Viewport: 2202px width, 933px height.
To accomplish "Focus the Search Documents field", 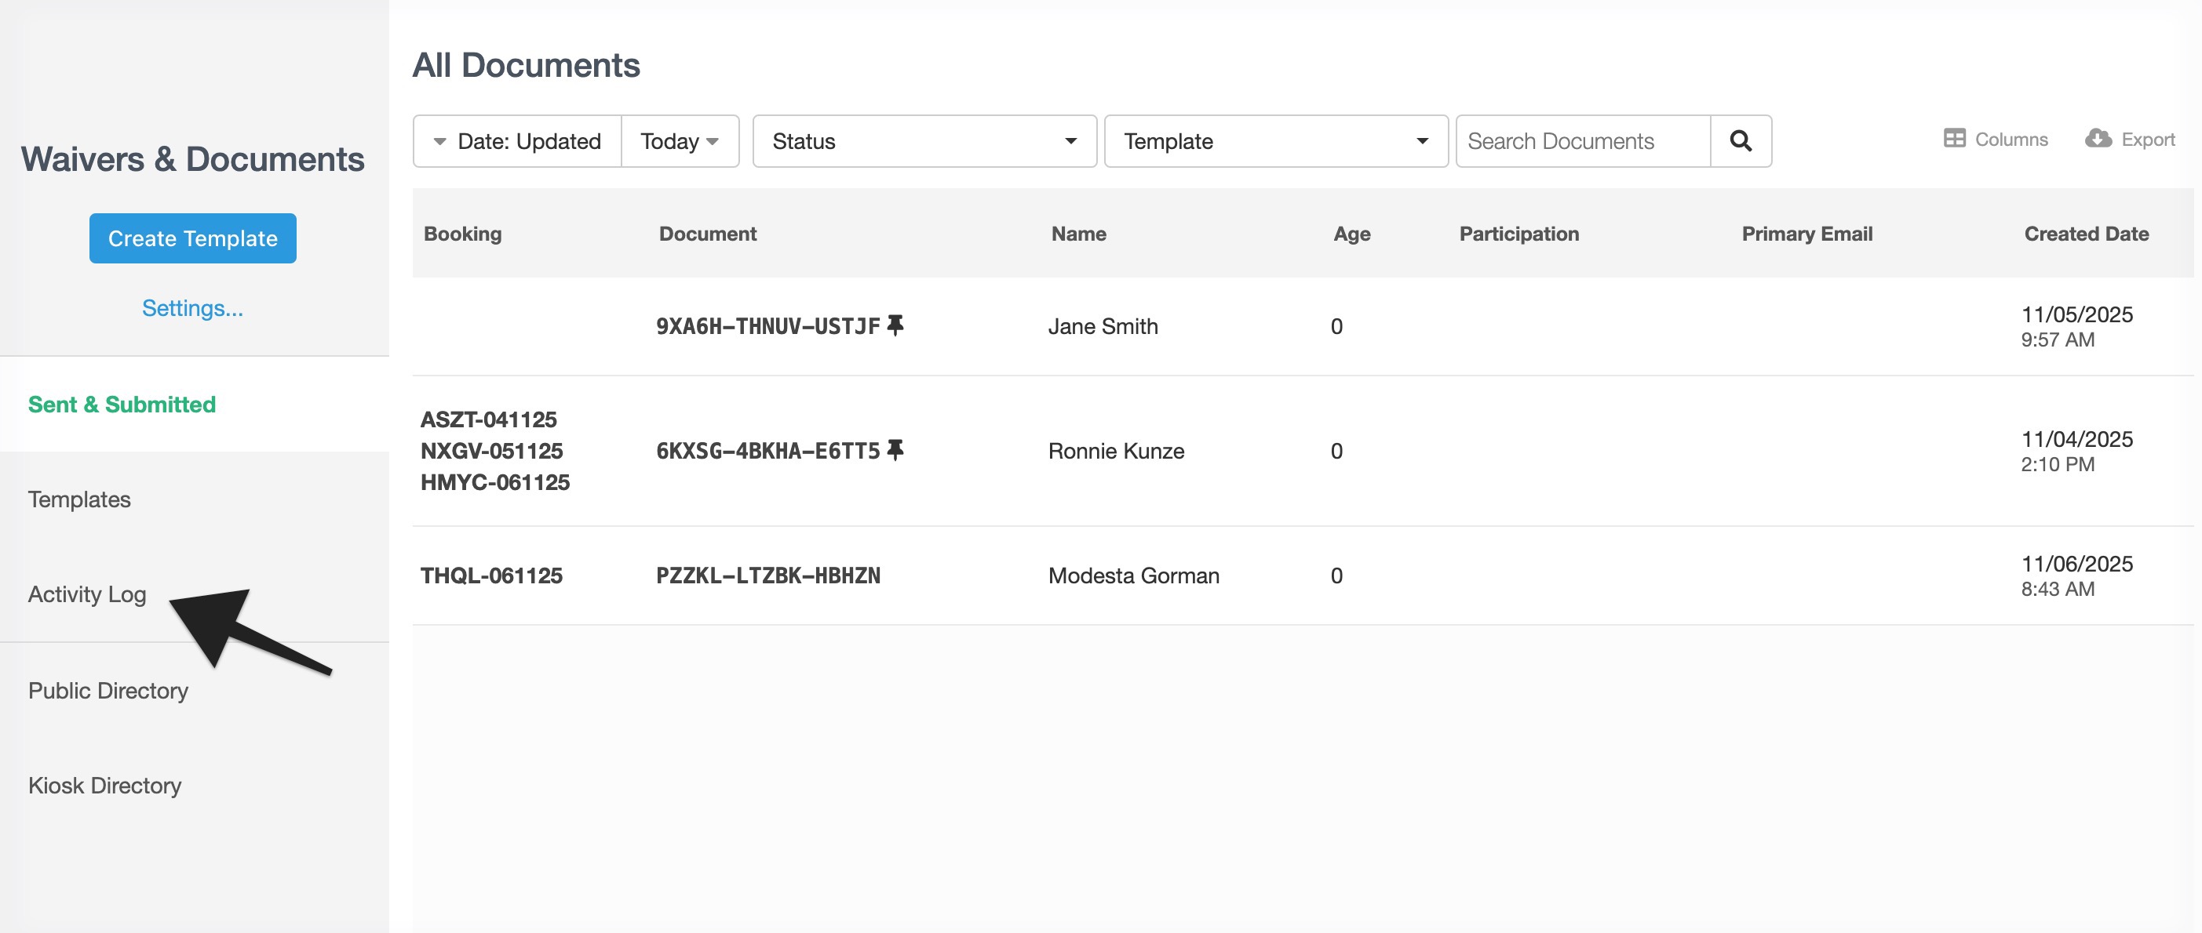I will pyautogui.click(x=1583, y=141).
